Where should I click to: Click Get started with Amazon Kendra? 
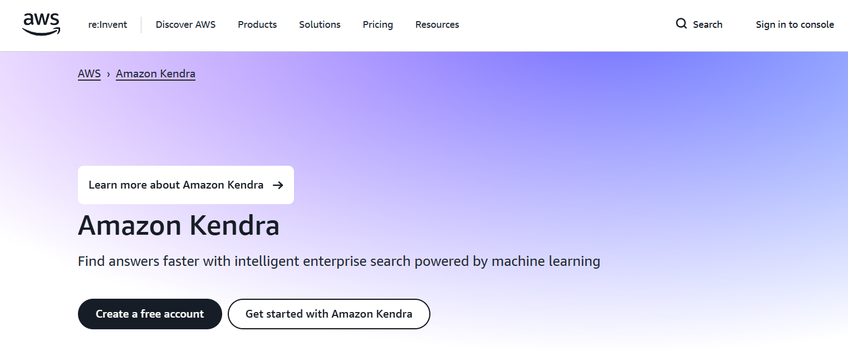click(329, 314)
